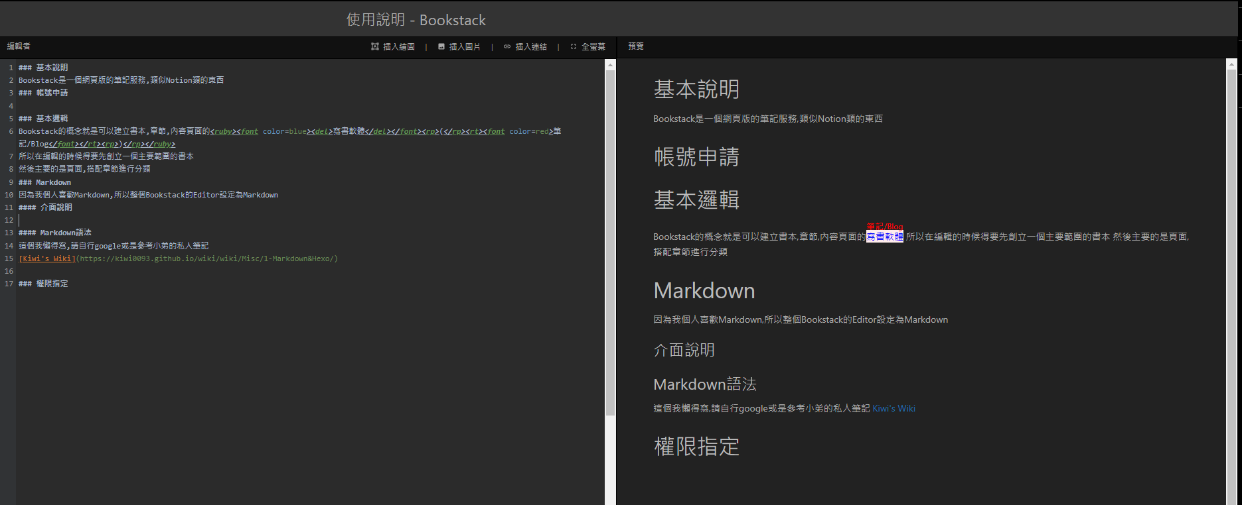
Task: Click the 基本說明 heading in preview
Action: [696, 89]
